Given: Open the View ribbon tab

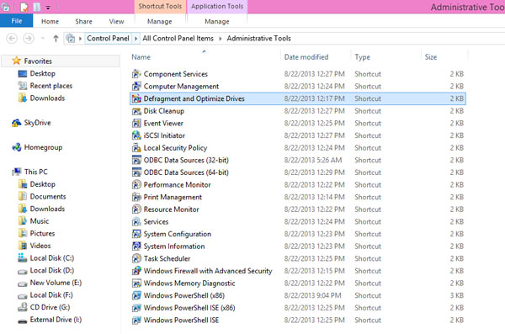Looking at the screenshot, I should (x=116, y=22).
